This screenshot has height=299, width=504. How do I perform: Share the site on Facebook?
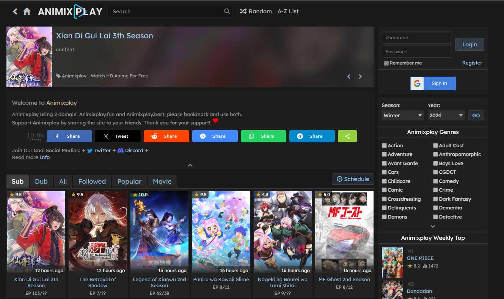click(x=69, y=136)
